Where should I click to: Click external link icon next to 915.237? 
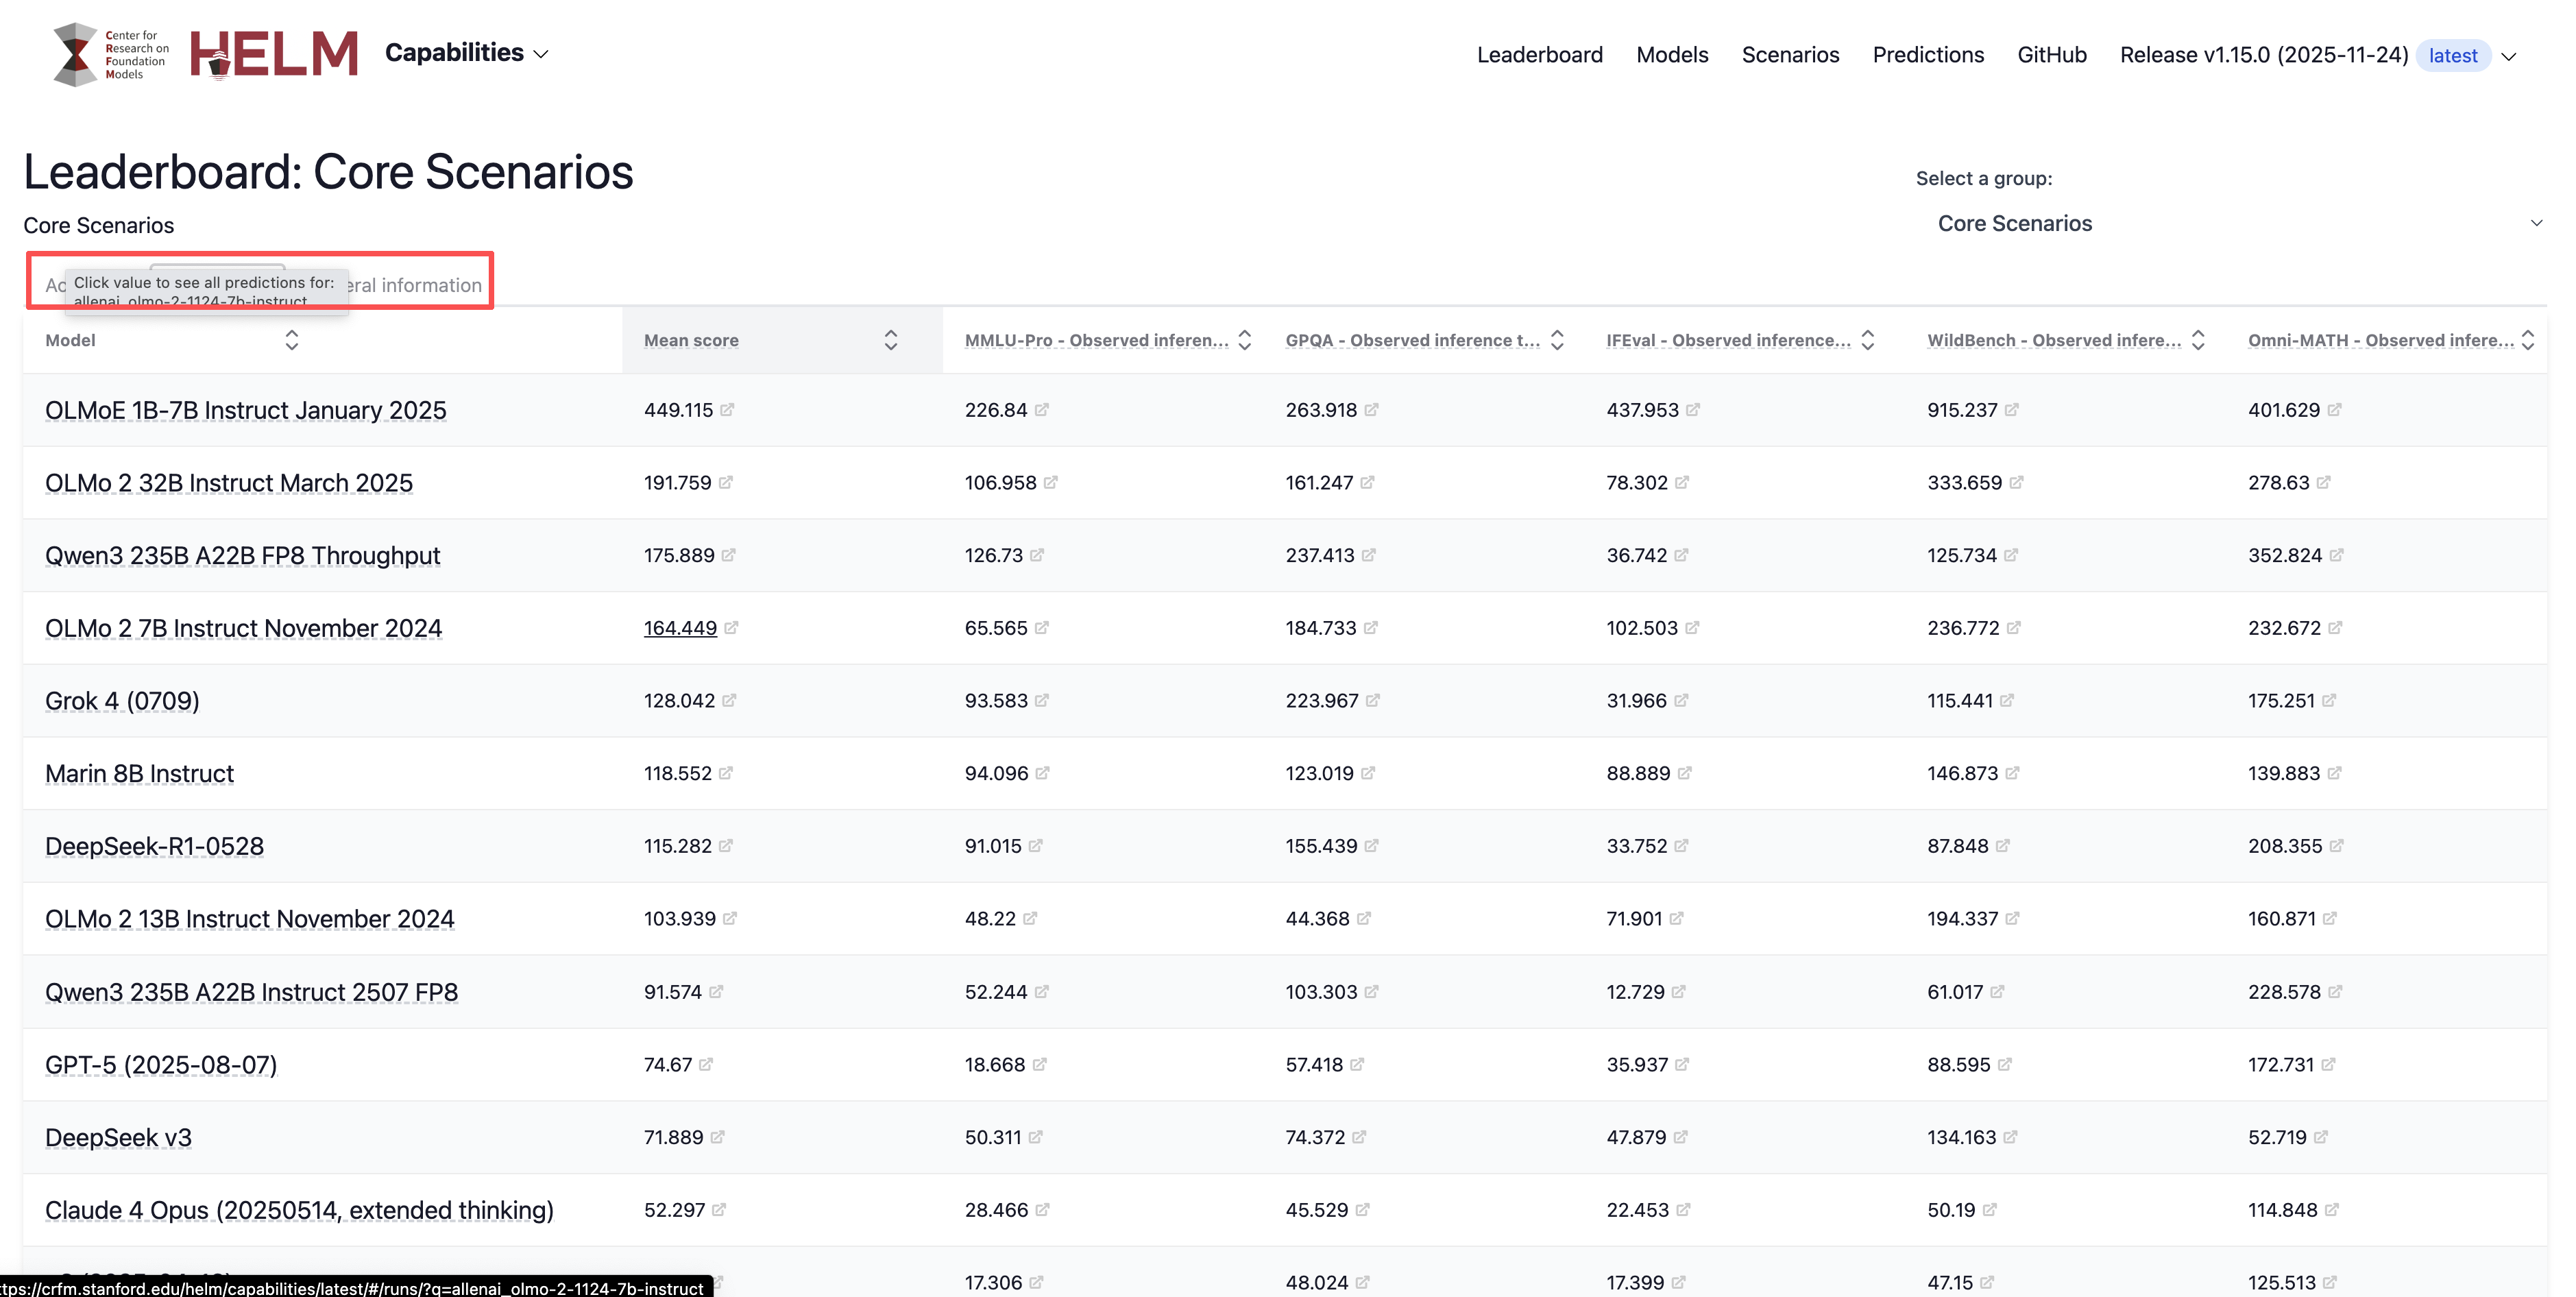2011,409
